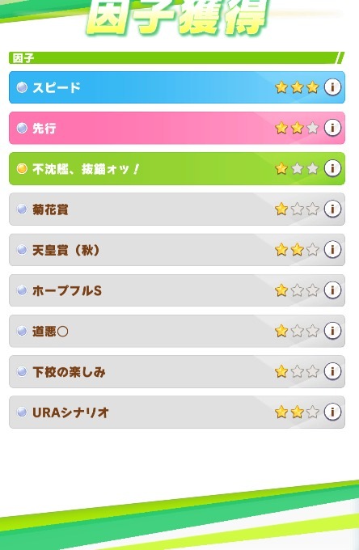This screenshot has height=550, width=359.
Task: Click the 天皇賞（秋） two-star rating
Action: click(297, 250)
